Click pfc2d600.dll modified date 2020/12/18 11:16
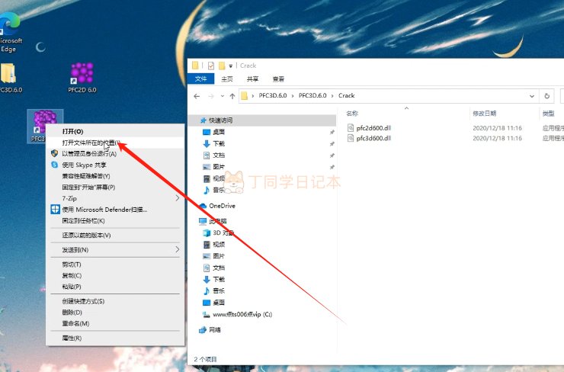This screenshot has height=372, width=564. tap(497, 128)
